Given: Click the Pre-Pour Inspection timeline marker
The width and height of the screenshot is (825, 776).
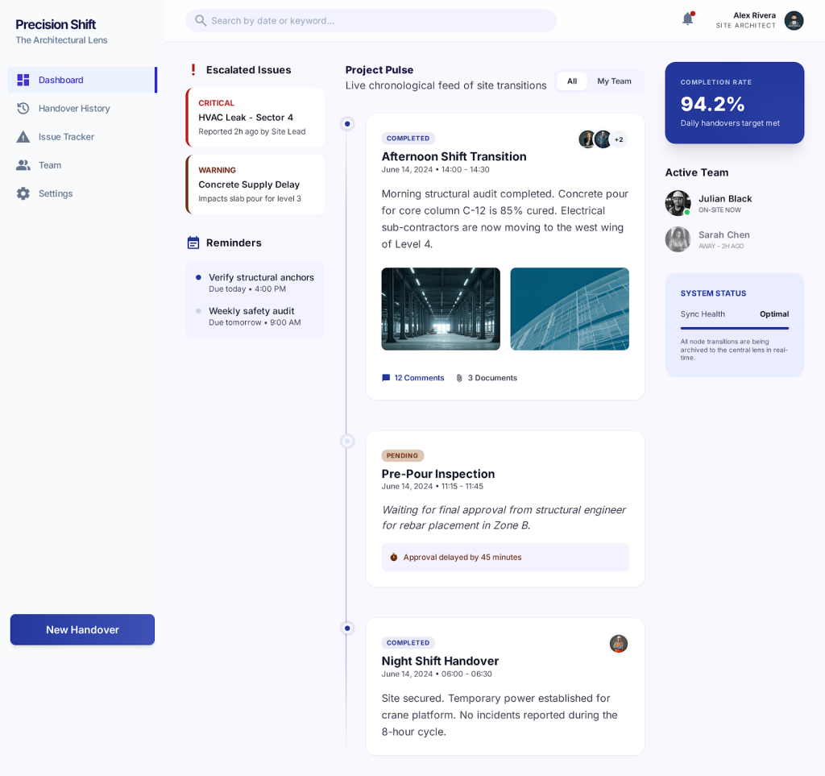Looking at the screenshot, I should click(347, 442).
